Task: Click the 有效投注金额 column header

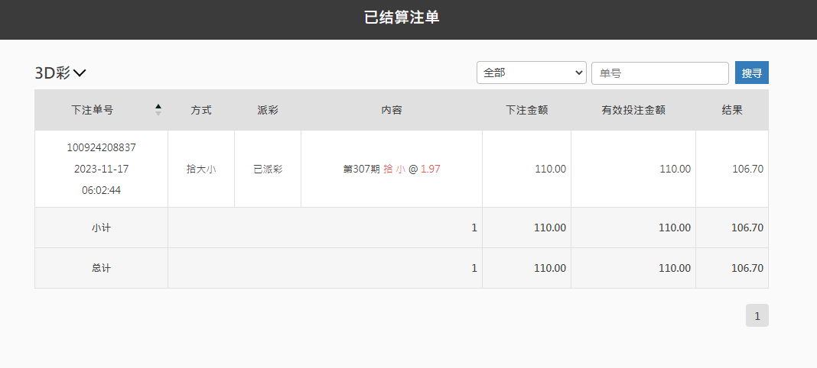Action: point(633,110)
